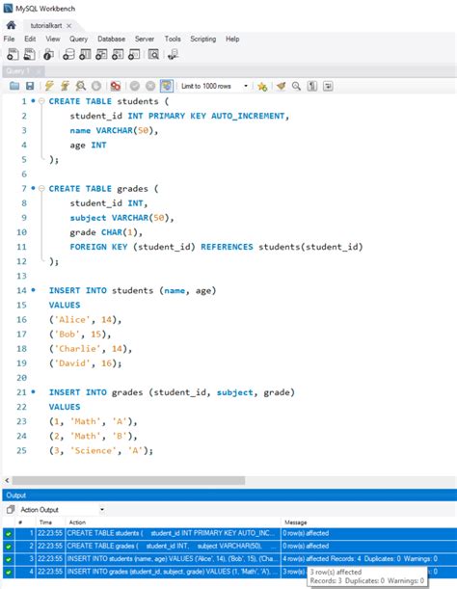Open the Help menu
The height and width of the screenshot is (589, 457).
coord(232,39)
